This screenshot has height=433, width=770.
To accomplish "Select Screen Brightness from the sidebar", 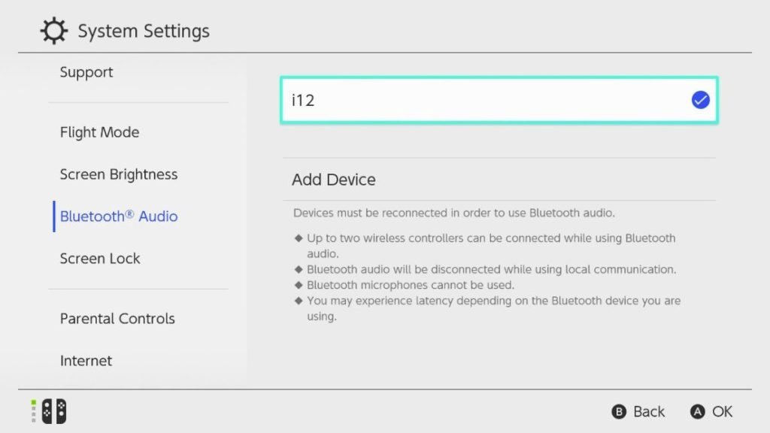I will 118,174.
